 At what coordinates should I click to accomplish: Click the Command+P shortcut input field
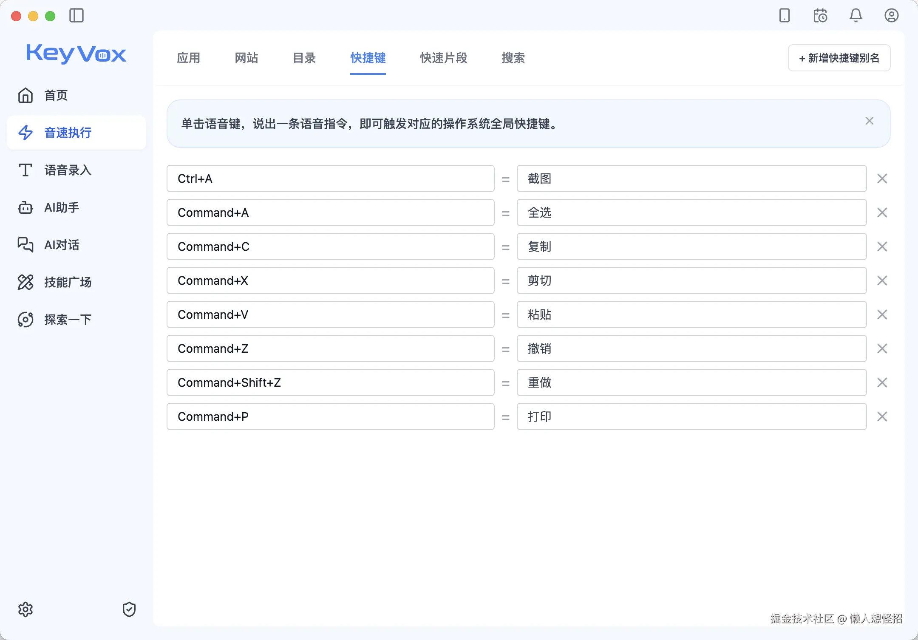tap(330, 416)
